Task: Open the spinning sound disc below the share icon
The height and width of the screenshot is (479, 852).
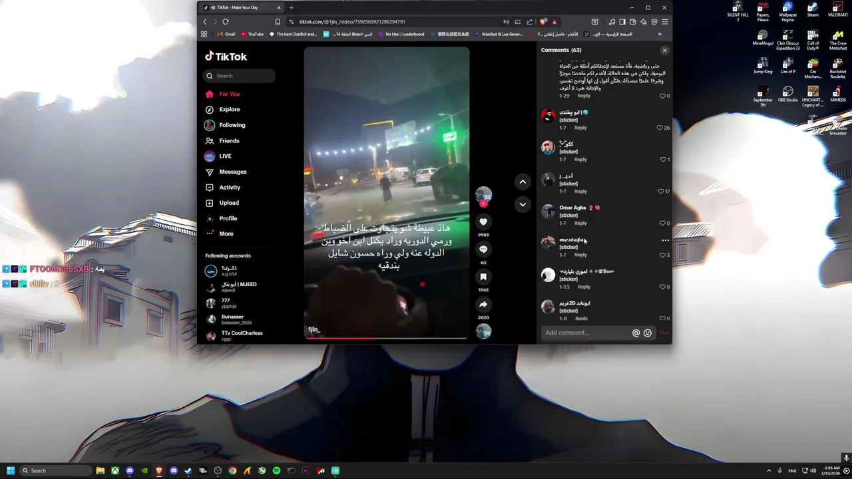Action: click(x=483, y=331)
